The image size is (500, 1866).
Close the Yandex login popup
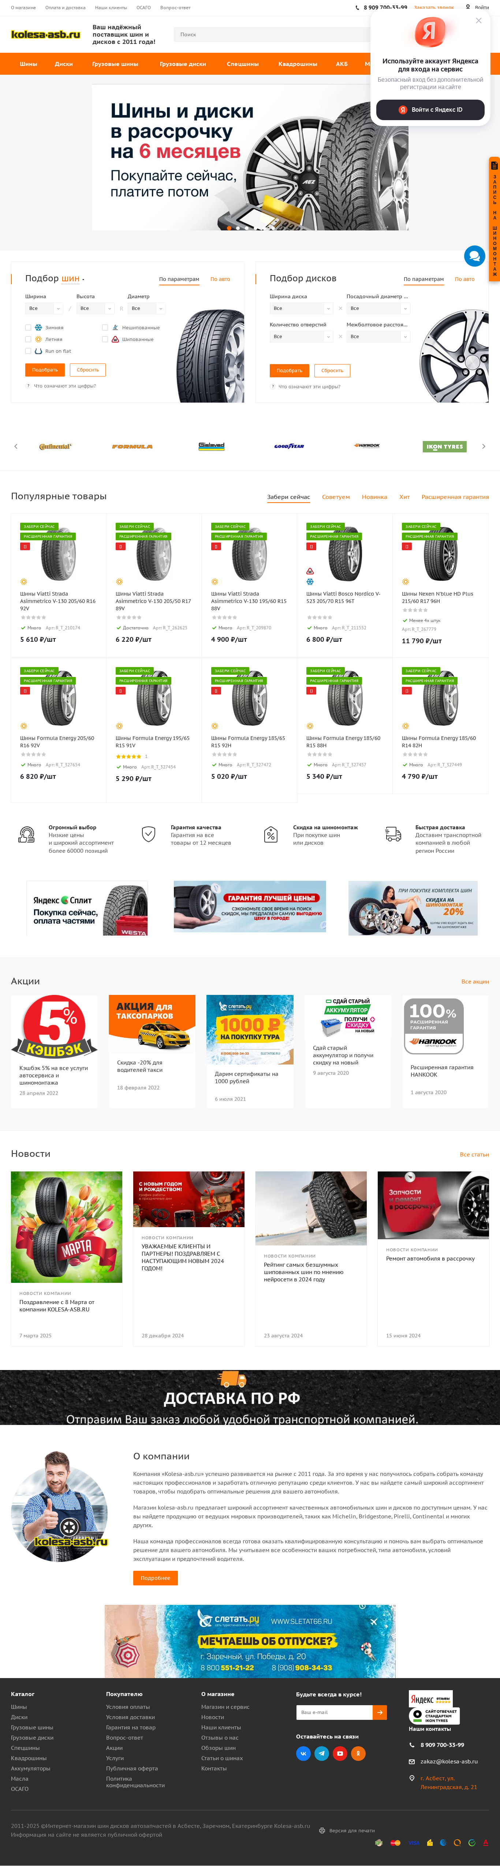[478, 20]
